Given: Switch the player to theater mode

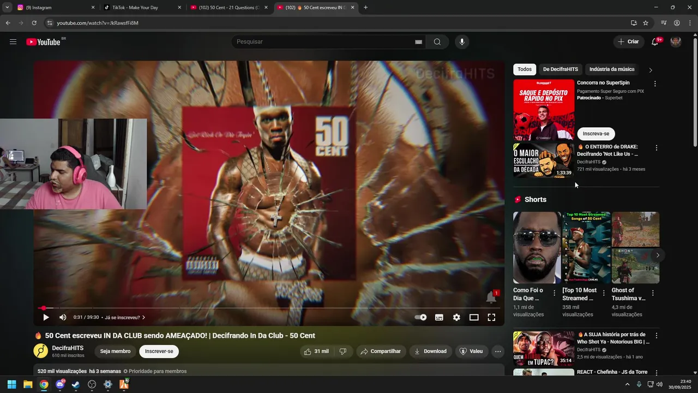Looking at the screenshot, I should pyautogui.click(x=474, y=317).
